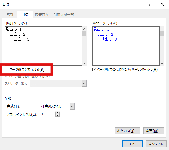Click the 変更(M)... button
This screenshot has height=150, width=169.
pyautogui.click(x=154, y=131)
